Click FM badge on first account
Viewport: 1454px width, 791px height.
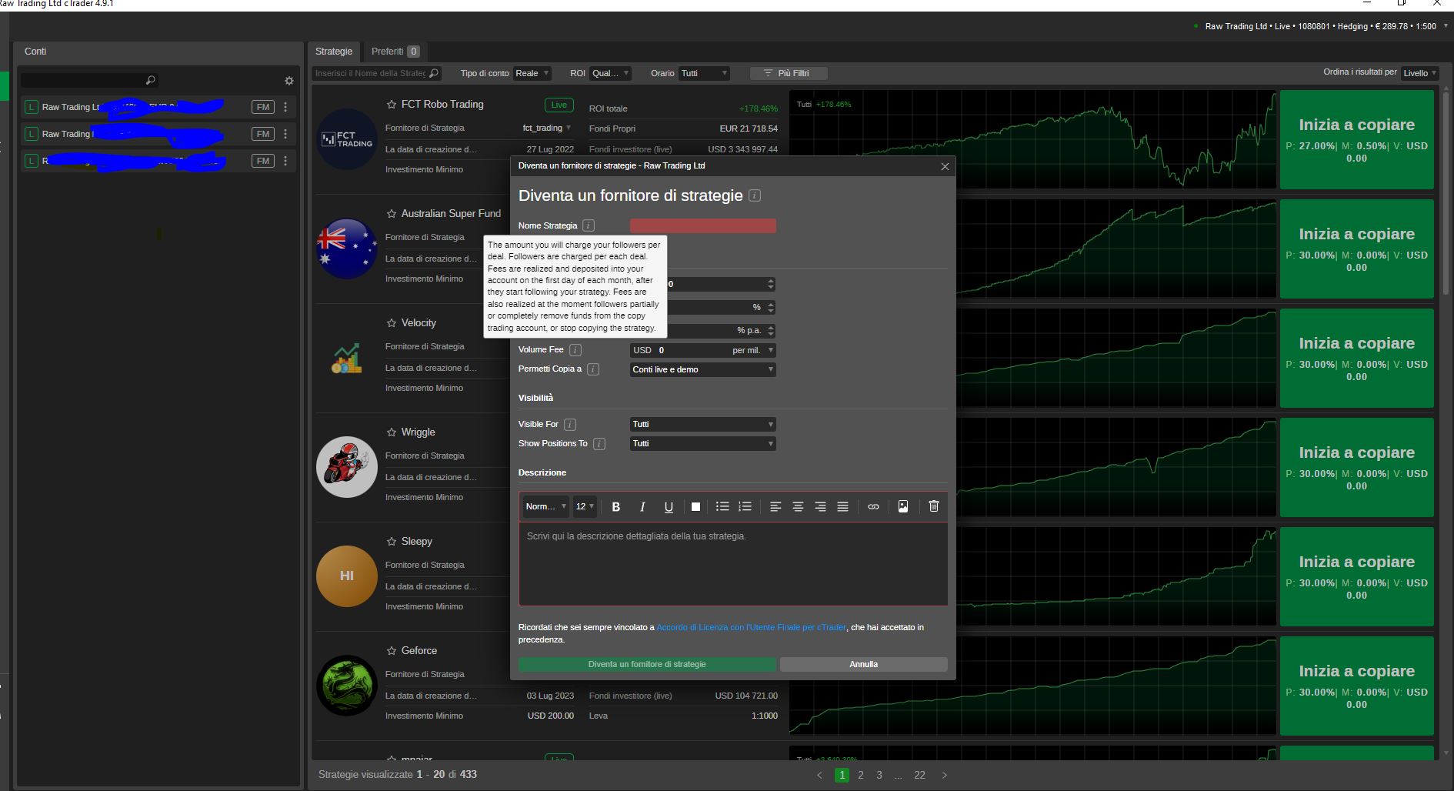[x=263, y=107]
